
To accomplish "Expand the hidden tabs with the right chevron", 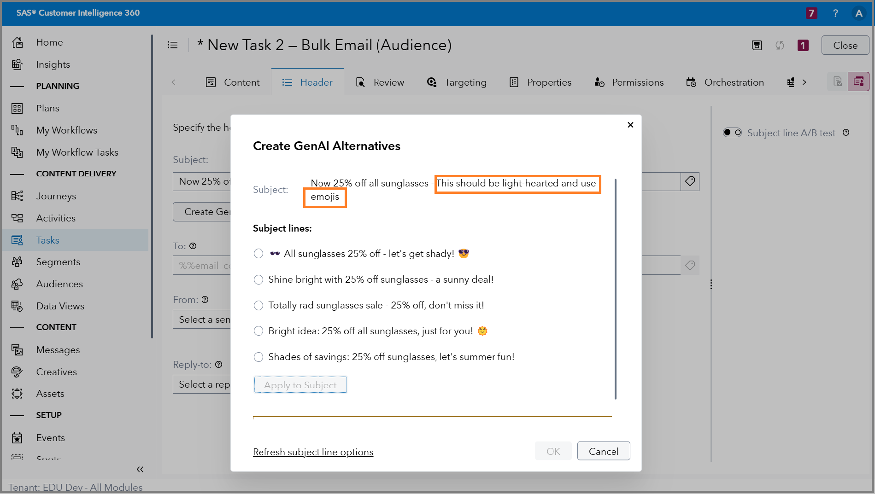I will (805, 82).
